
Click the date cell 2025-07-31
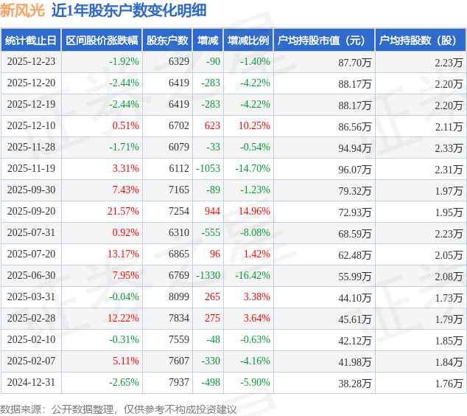coord(31,232)
